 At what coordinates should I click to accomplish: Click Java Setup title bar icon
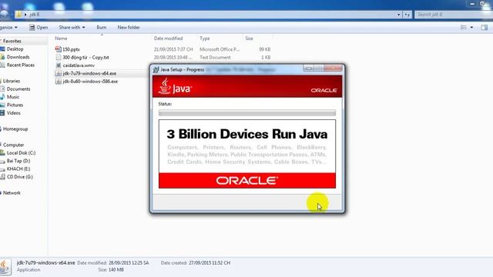[156, 69]
